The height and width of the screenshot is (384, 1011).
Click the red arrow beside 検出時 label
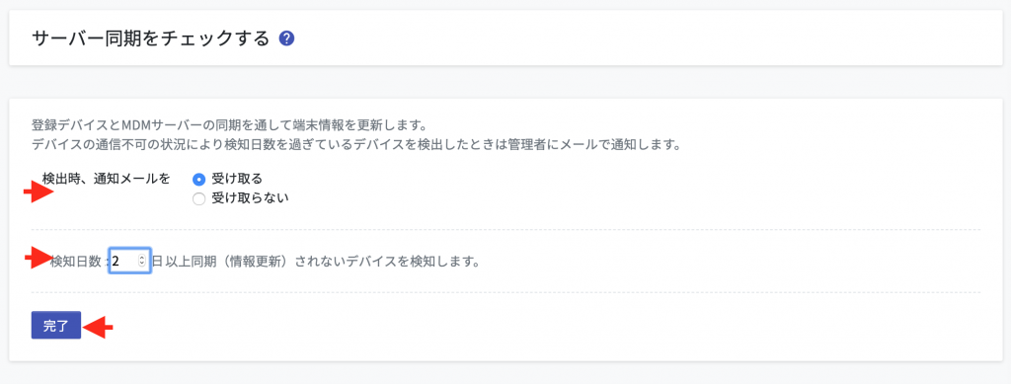[x=39, y=192]
